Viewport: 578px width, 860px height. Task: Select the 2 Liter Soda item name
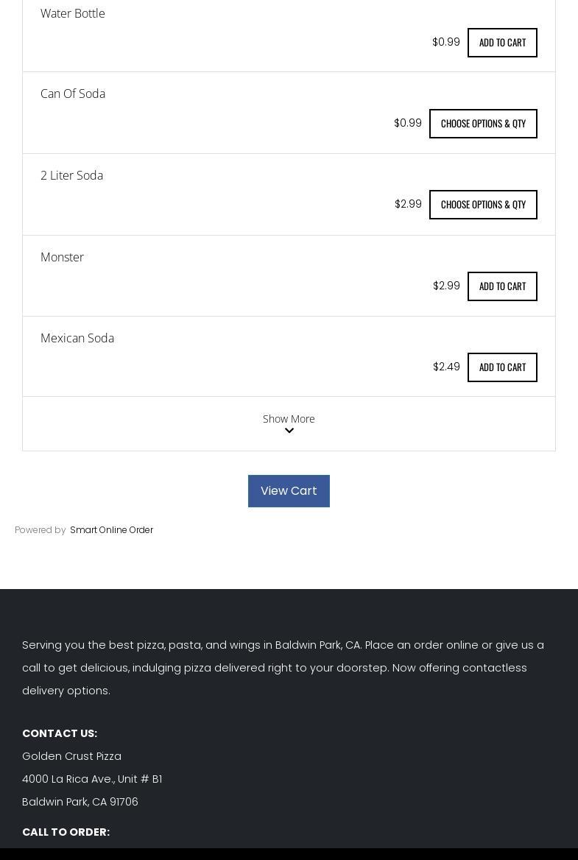71,175
